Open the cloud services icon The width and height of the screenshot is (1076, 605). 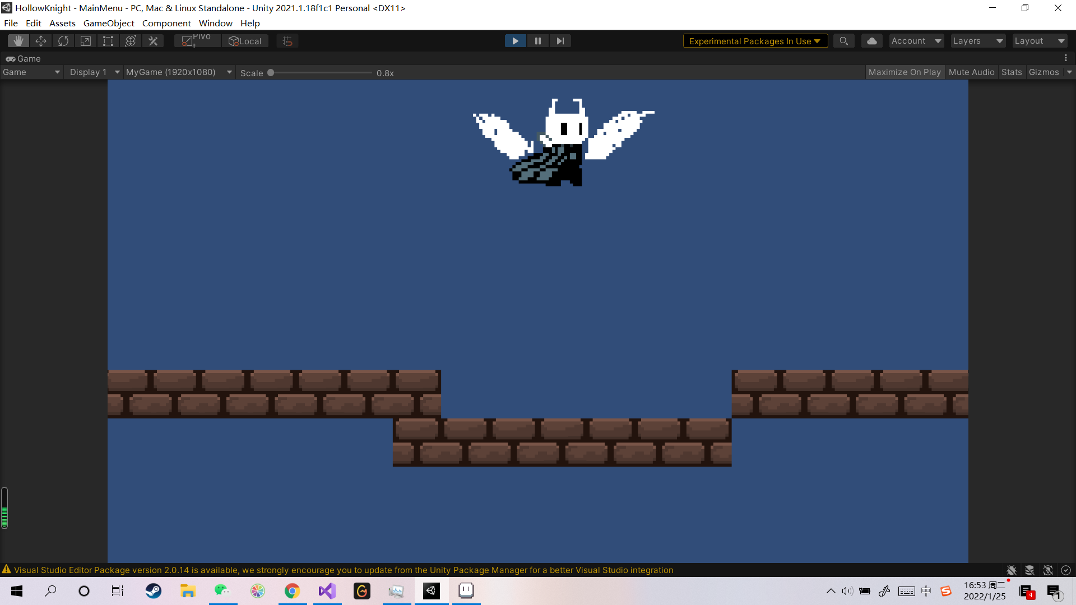coord(872,41)
